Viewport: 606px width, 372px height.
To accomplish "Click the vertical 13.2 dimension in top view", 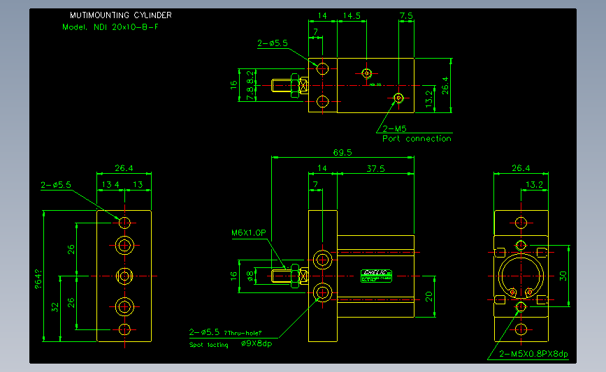I will (429, 99).
